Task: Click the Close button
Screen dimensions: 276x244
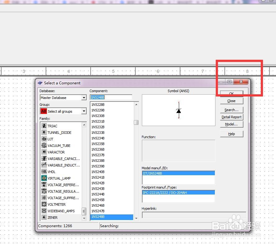Action: [232, 101]
